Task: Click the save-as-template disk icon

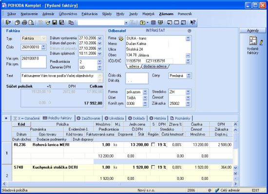Action: coord(62,22)
